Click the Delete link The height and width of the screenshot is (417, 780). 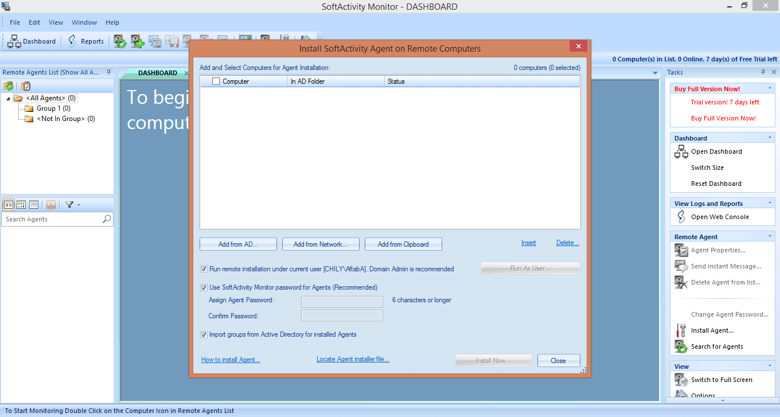(568, 243)
